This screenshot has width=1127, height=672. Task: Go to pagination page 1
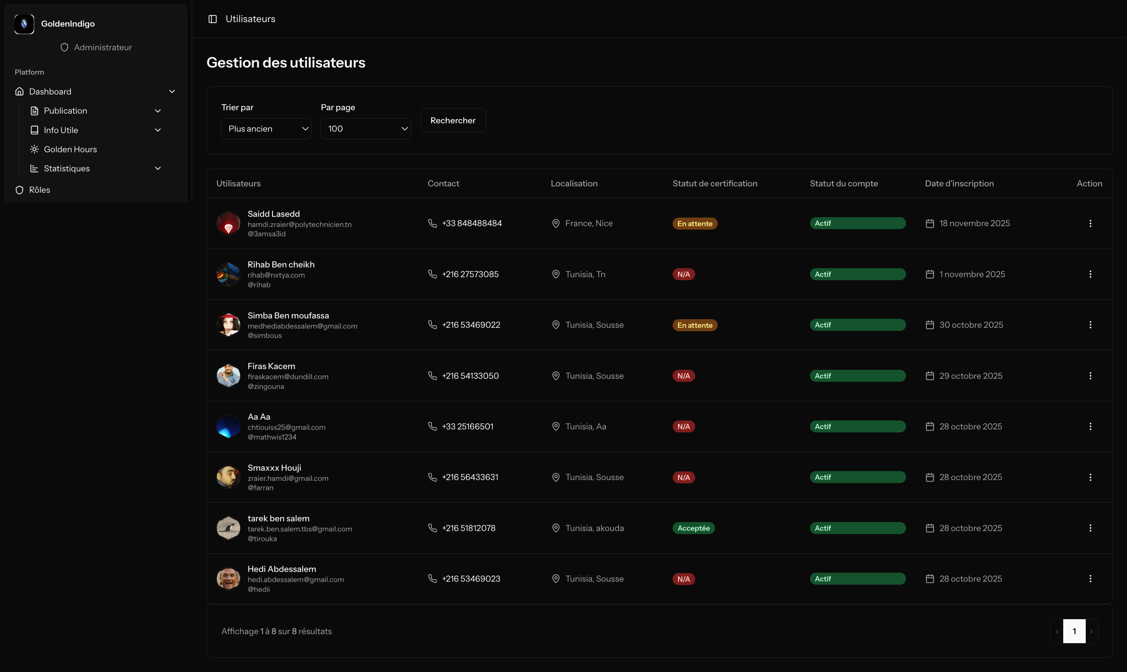click(x=1074, y=631)
